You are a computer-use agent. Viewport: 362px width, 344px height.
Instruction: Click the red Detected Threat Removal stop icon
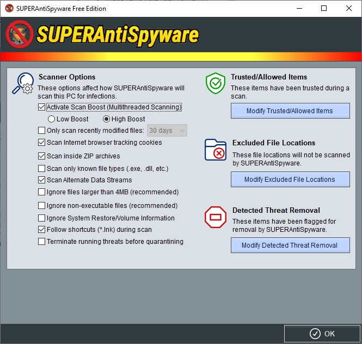[x=216, y=217]
